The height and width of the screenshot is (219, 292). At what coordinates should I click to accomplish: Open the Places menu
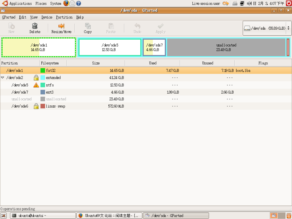[41, 3]
